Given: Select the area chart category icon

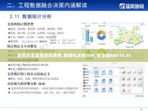Looking at the screenshot, I should (x=84, y=80).
